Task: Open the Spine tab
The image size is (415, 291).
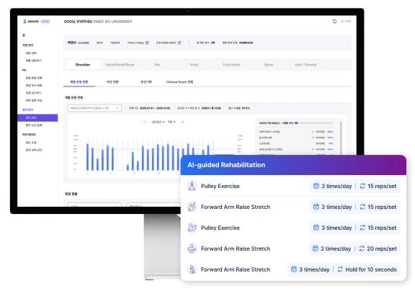Action: [268, 65]
